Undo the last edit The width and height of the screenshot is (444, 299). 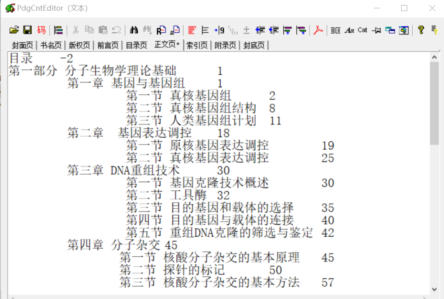click(116, 30)
